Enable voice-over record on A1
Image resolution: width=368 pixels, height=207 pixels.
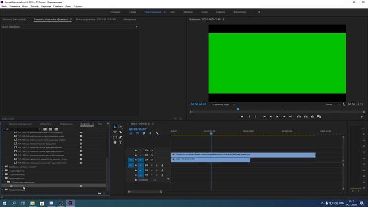162,166
